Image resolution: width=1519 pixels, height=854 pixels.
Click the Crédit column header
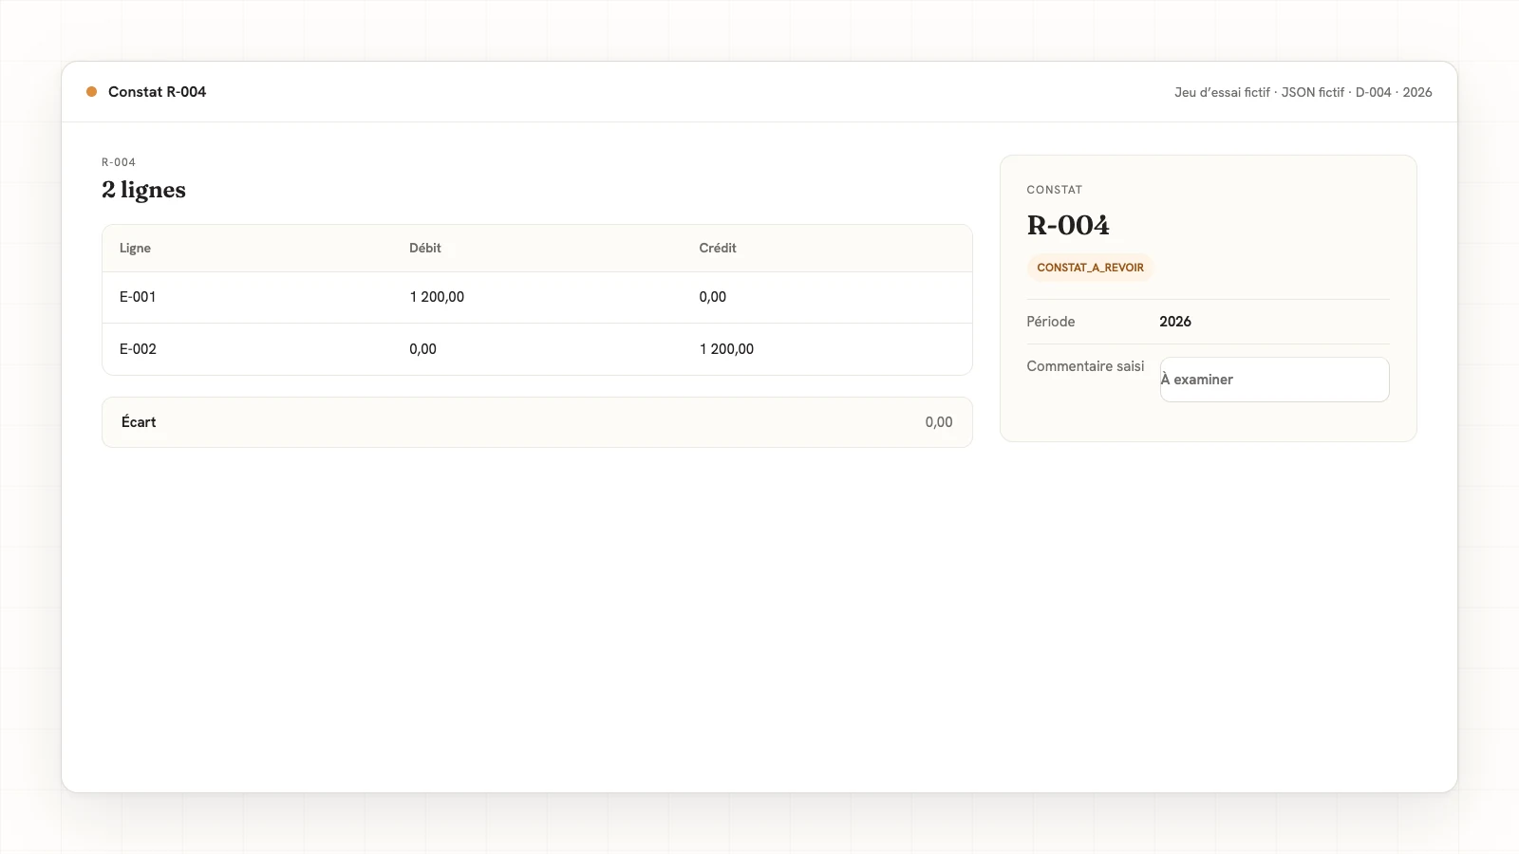pyautogui.click(x=718, y=248)
